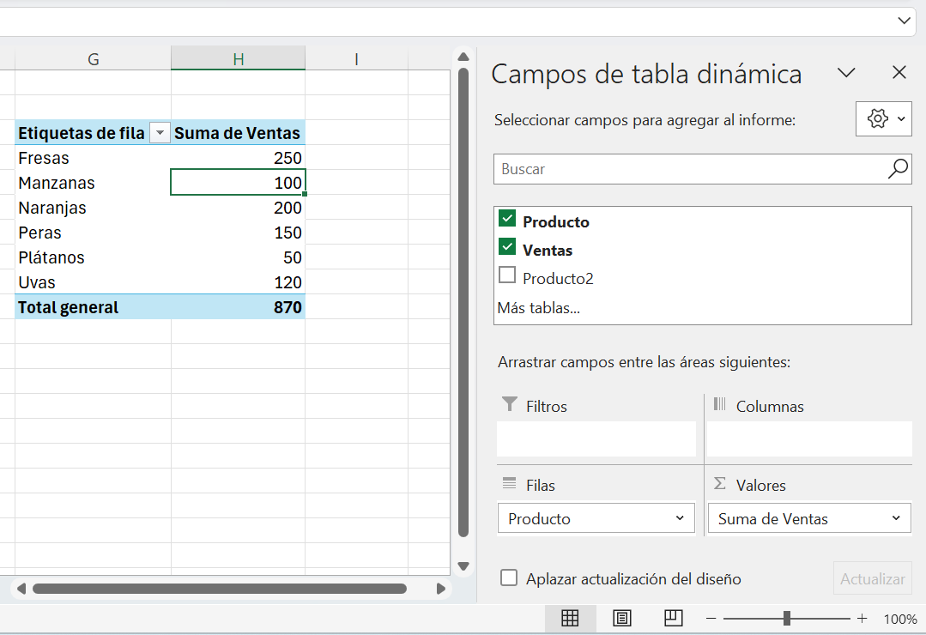
Task: Click the sigma icon beside Valores
Action: [x=719, y=485]
